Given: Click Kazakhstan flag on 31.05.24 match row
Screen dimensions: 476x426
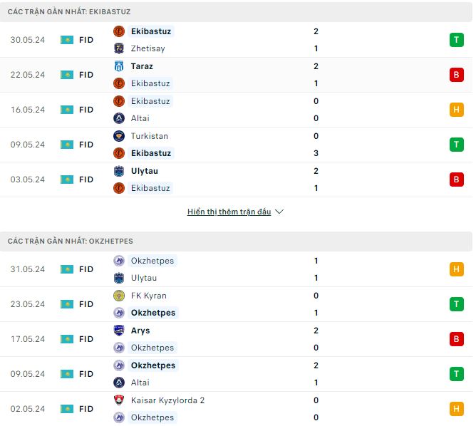Looking at the screenshot, I should coord(67,269).
